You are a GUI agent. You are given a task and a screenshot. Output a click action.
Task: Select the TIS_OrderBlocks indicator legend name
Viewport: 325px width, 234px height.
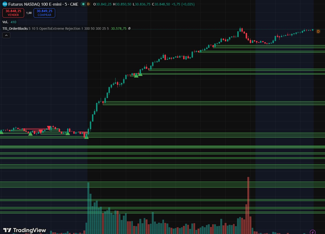[15, 28]
